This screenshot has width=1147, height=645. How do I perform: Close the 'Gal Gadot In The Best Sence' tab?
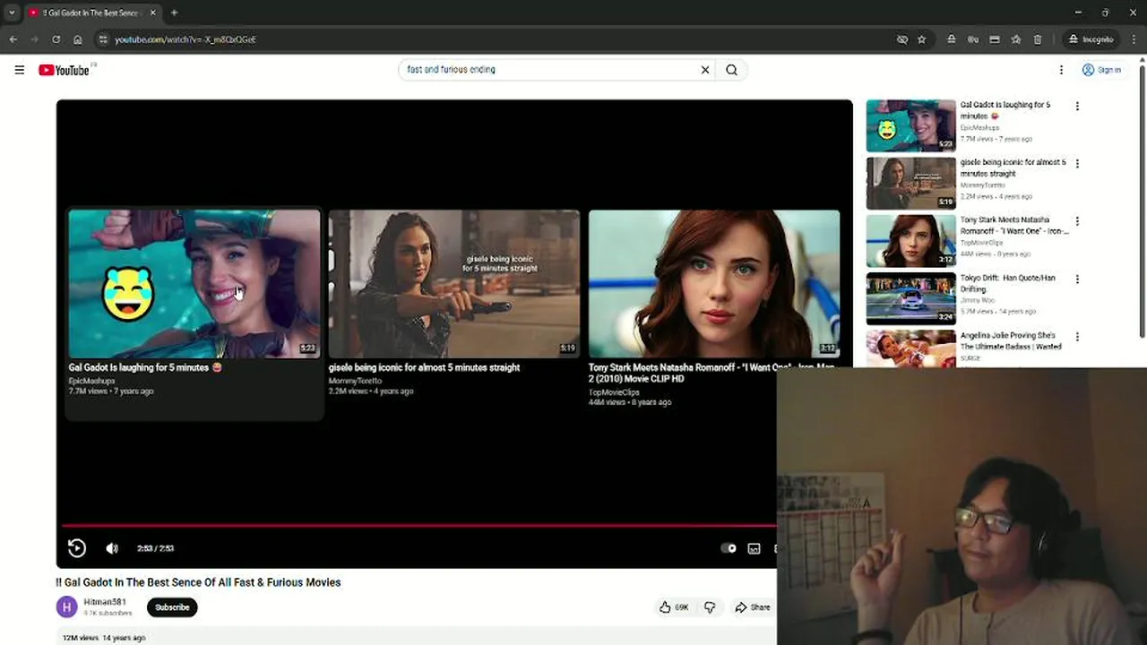click(x=152, y=13)
